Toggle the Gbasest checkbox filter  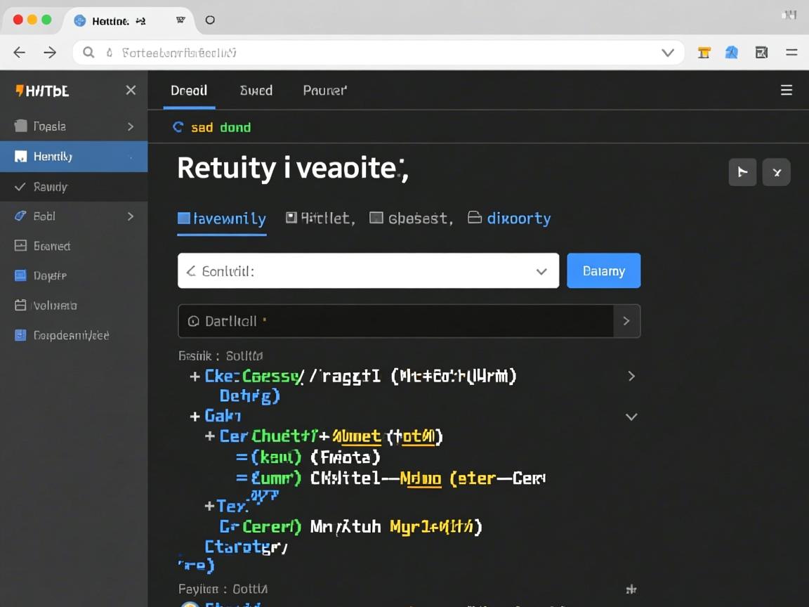coord(376,218)
